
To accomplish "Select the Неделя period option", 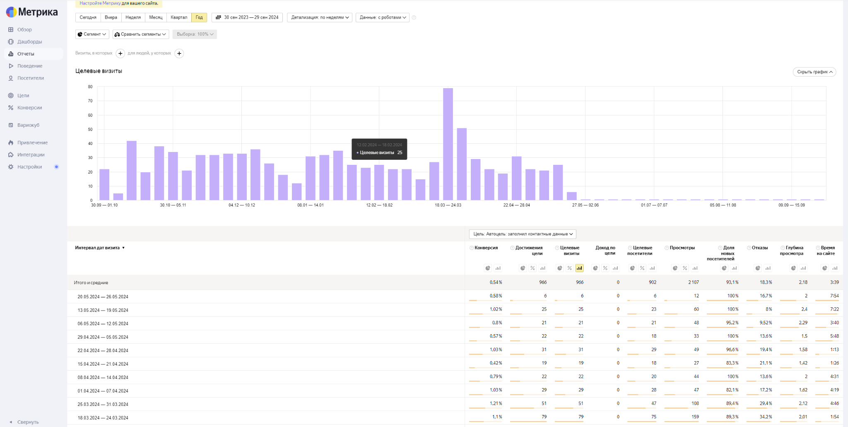I will coord(133,17).
